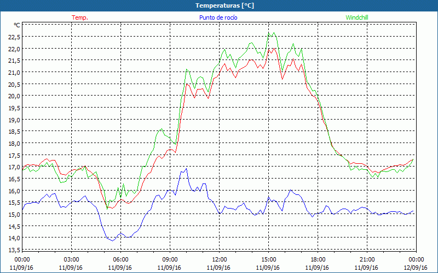Click the 15,0 y-axis value

(x=14, y=214)
